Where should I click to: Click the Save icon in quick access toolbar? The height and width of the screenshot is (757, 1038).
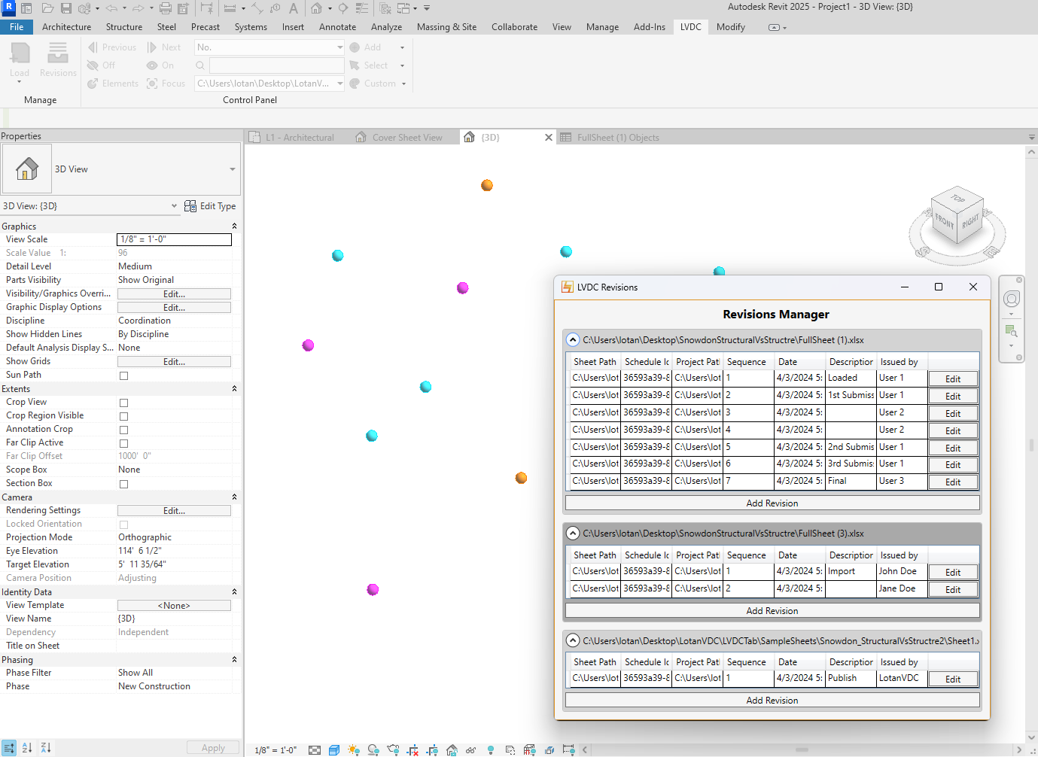click(66, 8)
